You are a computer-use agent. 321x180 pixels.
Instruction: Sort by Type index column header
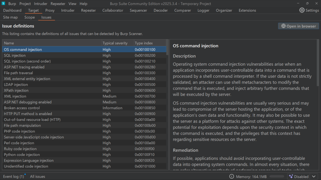tap(150, 43)
